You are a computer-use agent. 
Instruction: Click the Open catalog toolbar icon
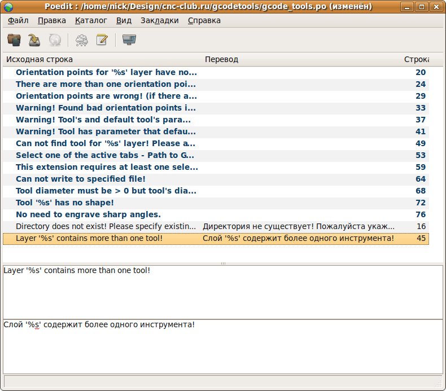(14, 40)
